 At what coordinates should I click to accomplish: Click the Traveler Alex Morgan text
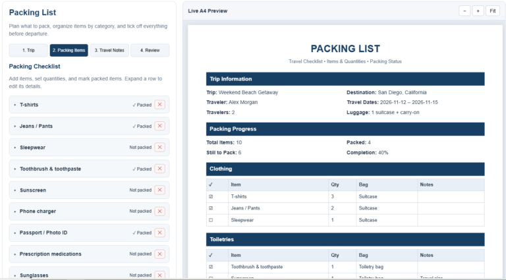(x=232, y=102)
